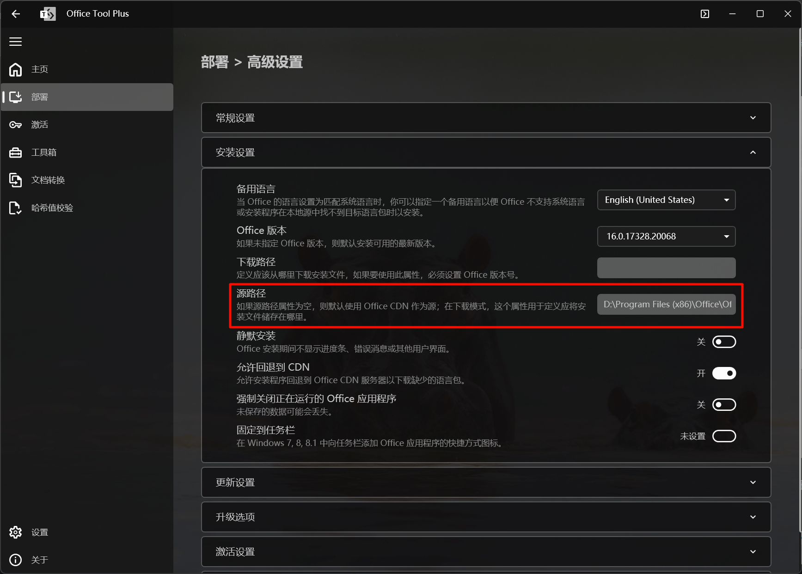This screenshot has width=802, height=574.
Task: Expand the 更新设置 section header
Action: coord(485,482)
